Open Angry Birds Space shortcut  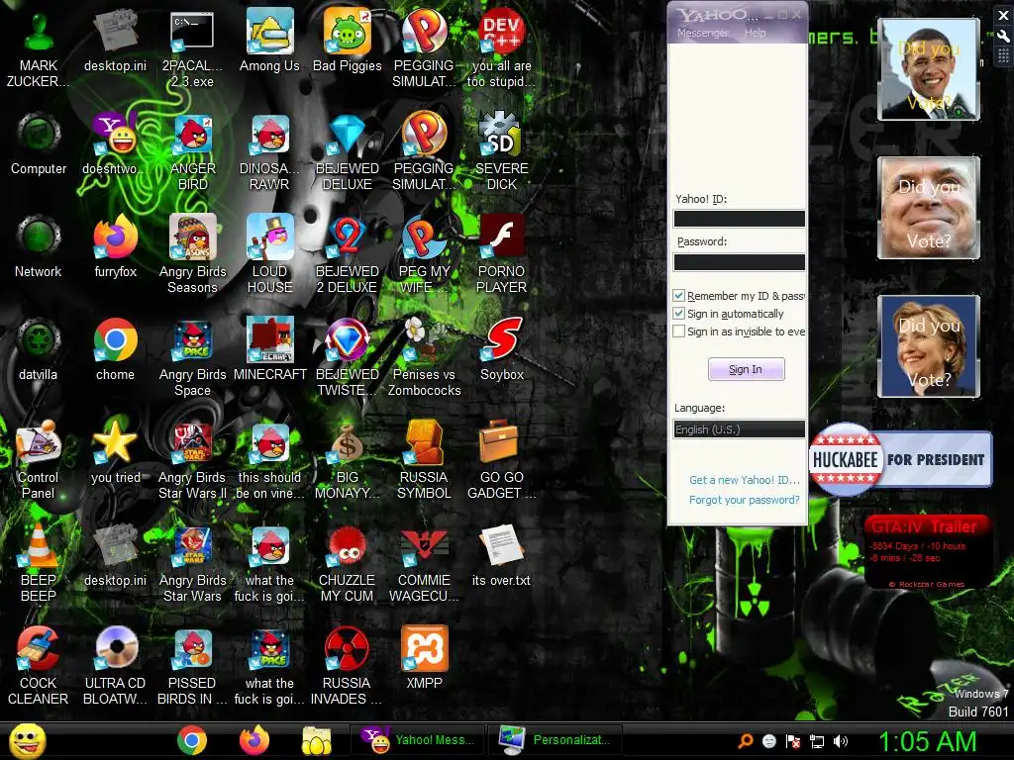(x=193, y=357)
